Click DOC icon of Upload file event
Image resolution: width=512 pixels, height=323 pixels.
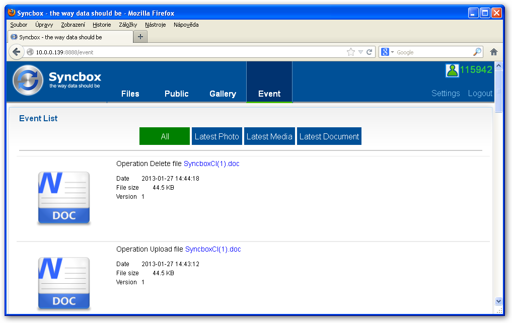pyautogui.click(x=63, y=283)
